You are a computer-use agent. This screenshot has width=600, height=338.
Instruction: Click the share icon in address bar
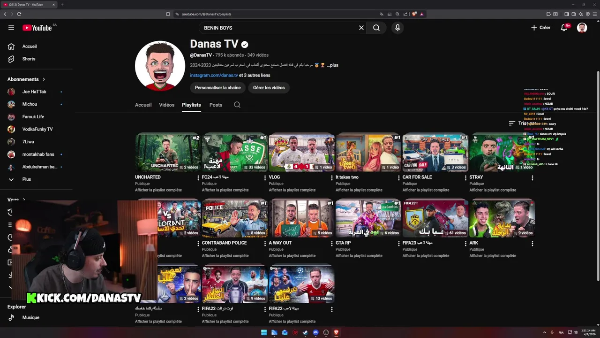405,14
